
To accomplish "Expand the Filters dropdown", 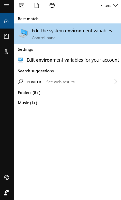I will tap(109, 6).
